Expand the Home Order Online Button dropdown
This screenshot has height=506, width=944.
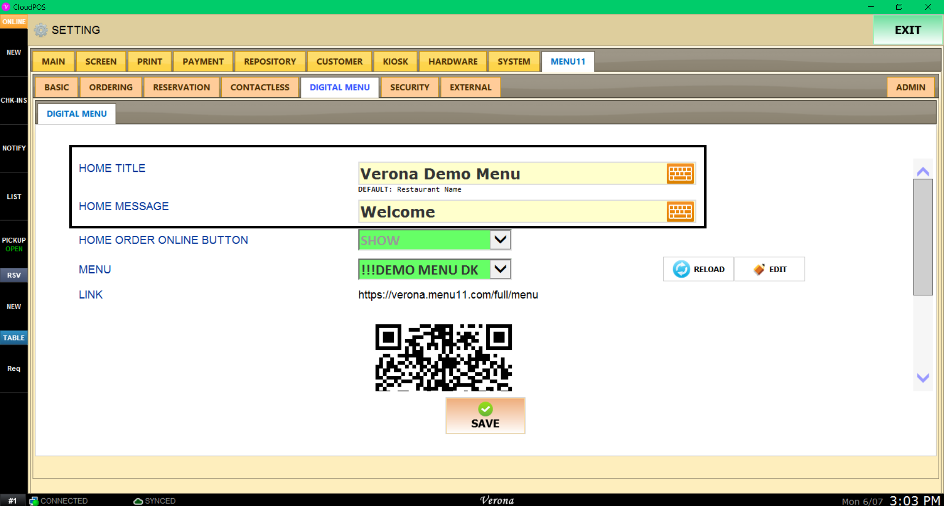(x=500, y=240)
